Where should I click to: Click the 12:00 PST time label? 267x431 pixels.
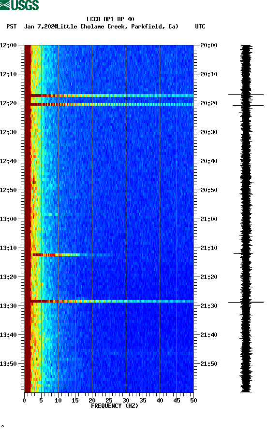(8, 45)
